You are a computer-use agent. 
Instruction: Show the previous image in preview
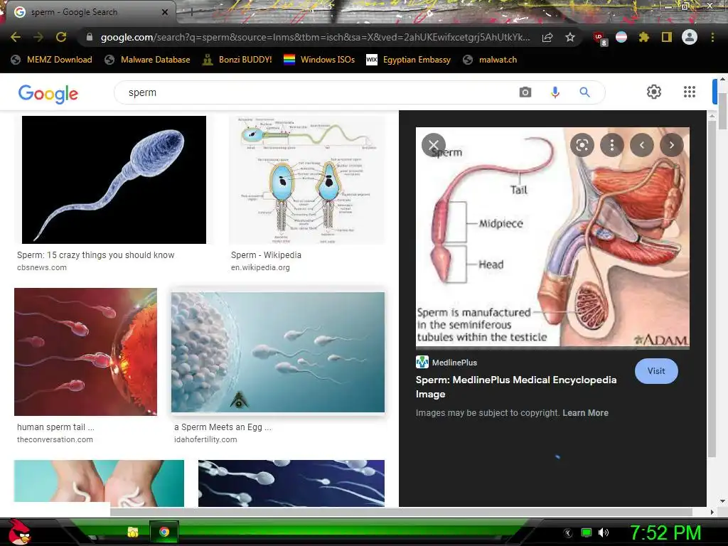tap(642, 145)
